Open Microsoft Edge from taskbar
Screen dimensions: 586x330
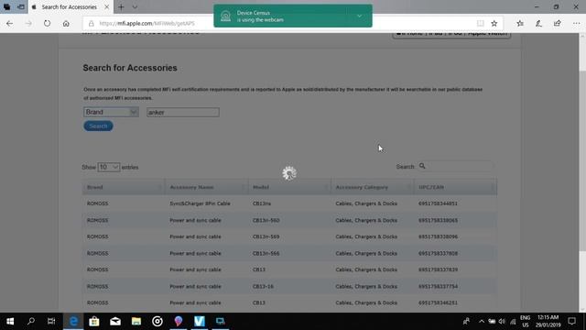73,321
